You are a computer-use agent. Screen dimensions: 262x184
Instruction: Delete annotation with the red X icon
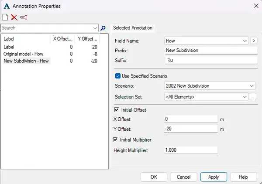pos(14,17)
